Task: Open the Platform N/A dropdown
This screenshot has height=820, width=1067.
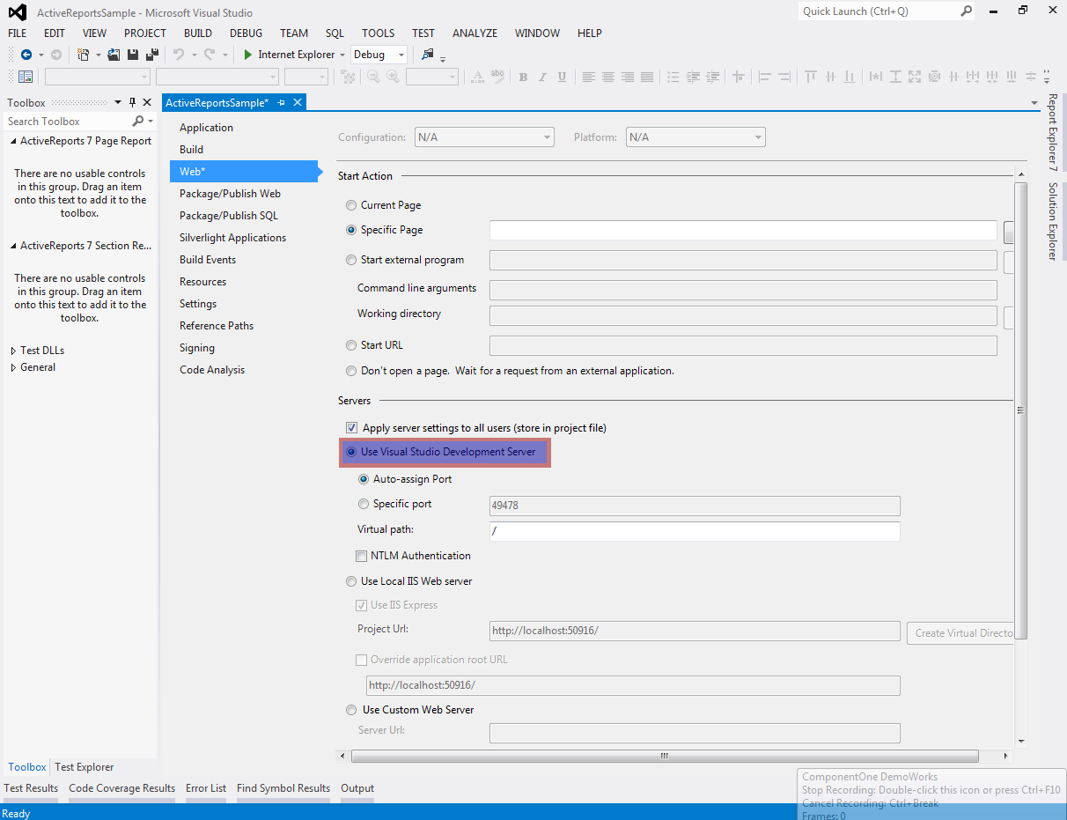Action: pyautogui.click(x=695, y=137)
